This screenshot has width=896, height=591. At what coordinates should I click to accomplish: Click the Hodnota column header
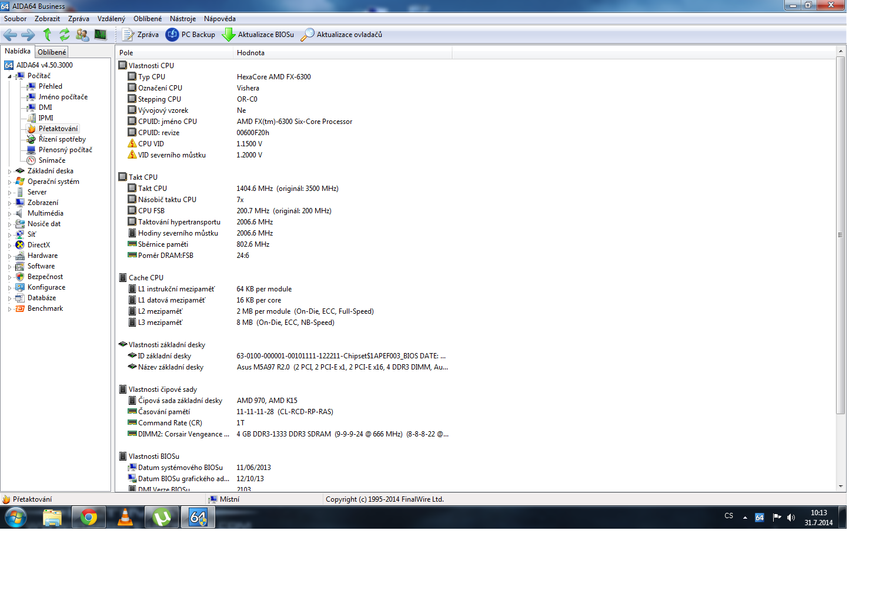click(x=343, y=53)
